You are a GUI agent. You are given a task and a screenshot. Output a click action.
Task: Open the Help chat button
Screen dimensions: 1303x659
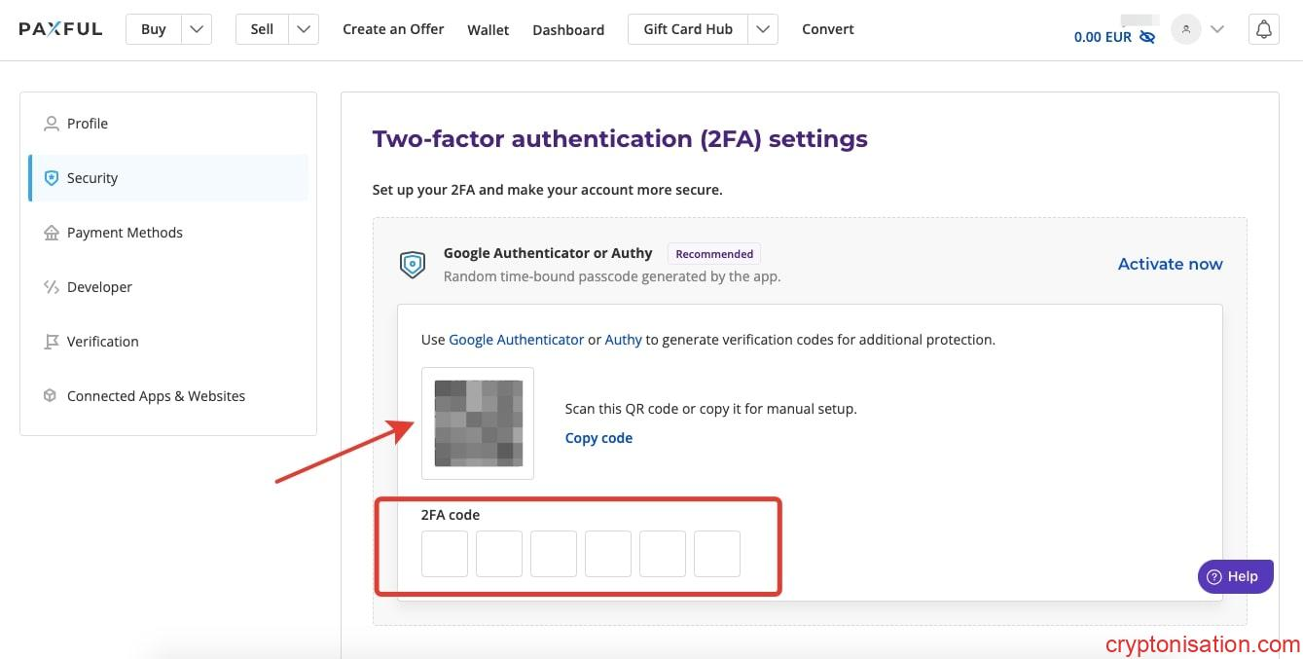click(x=1235, y=576)
